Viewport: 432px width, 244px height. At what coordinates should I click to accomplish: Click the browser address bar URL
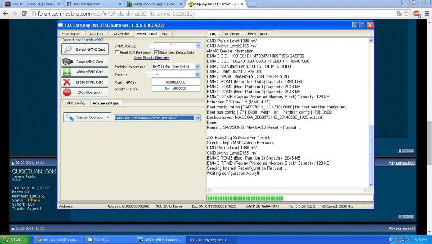click(116, 14)
